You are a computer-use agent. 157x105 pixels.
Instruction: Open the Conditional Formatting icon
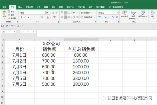[124, 13]
